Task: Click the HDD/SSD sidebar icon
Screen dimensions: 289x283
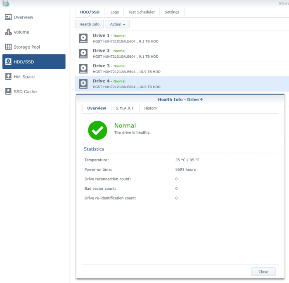Action: coord(8,62)
